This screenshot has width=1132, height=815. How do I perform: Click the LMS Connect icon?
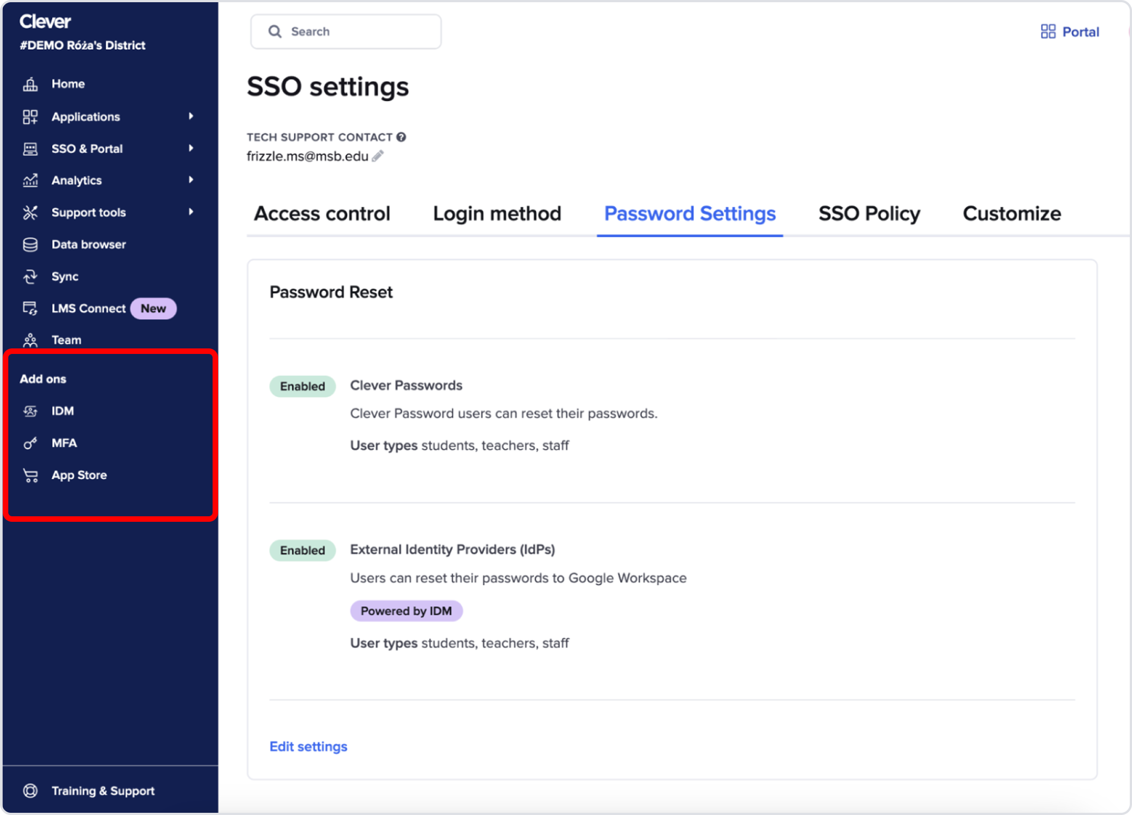(30, 309)
